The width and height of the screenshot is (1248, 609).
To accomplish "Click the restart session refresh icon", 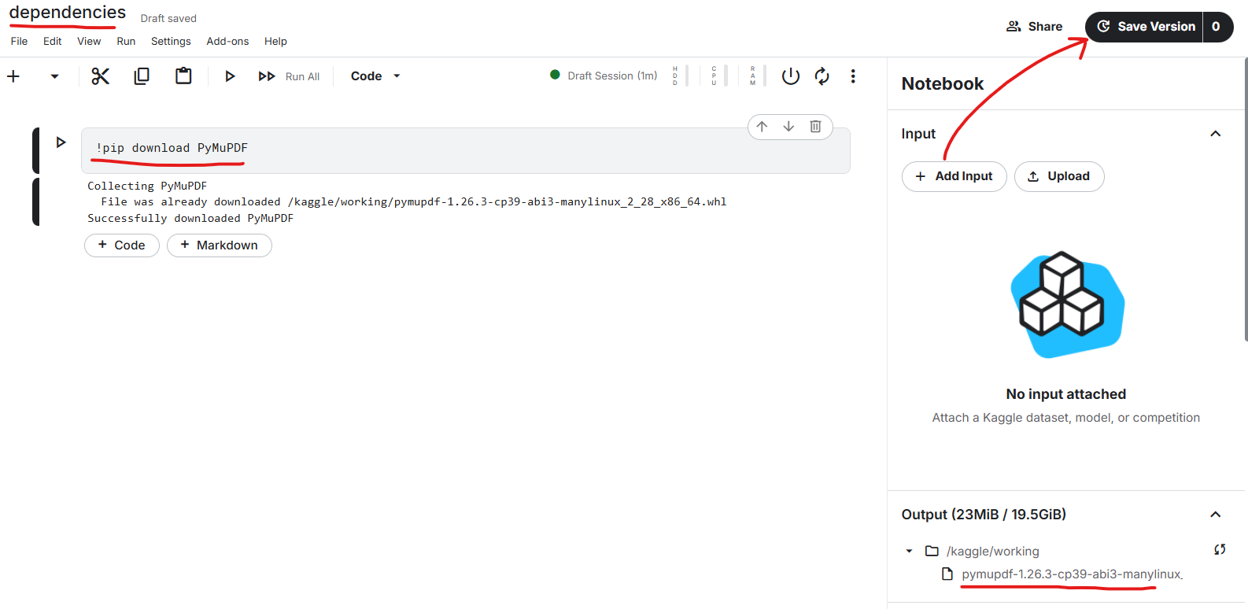I will click(x=822, y=76).
